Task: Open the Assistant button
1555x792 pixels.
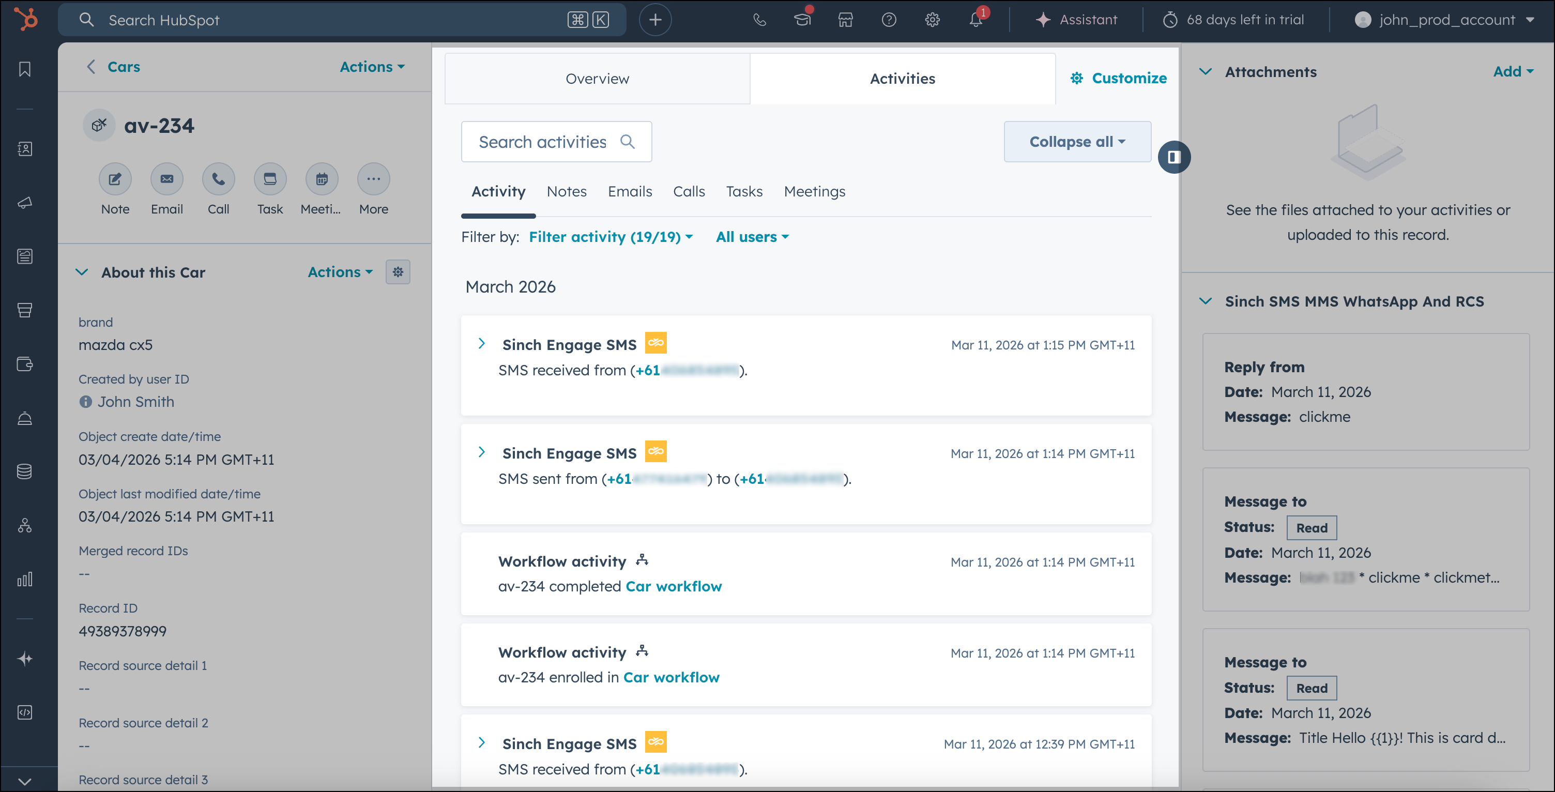Action: point(1077,20)
